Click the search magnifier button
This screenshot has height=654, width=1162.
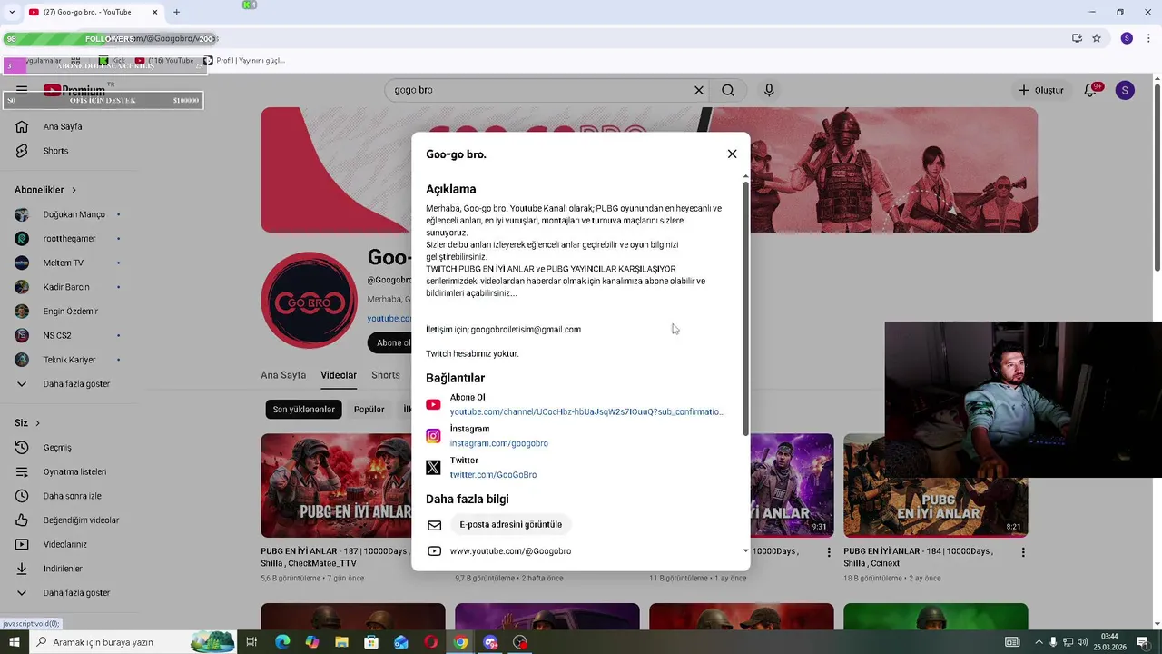click(x=728, y=90)
